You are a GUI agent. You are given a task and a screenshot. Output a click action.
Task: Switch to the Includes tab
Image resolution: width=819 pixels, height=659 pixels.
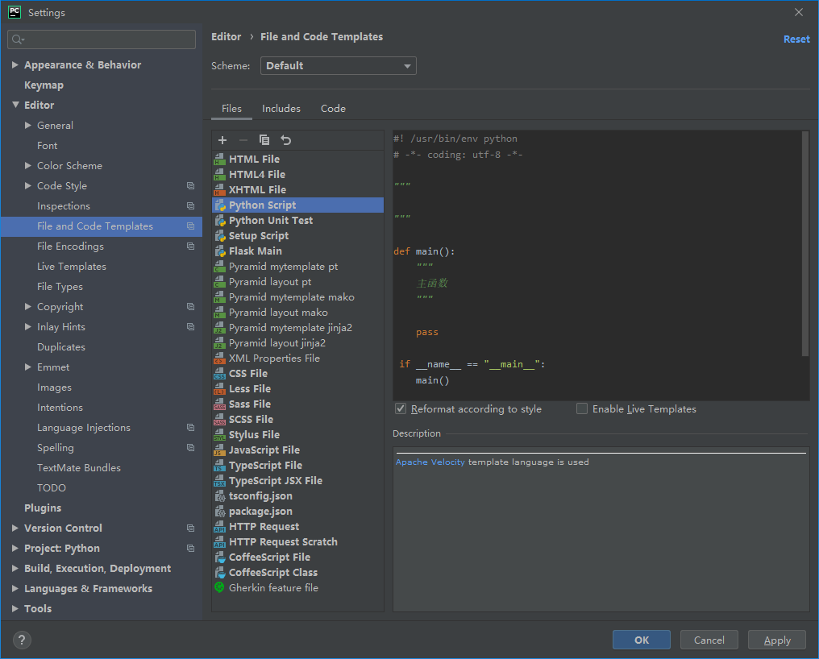coord(281,109)
